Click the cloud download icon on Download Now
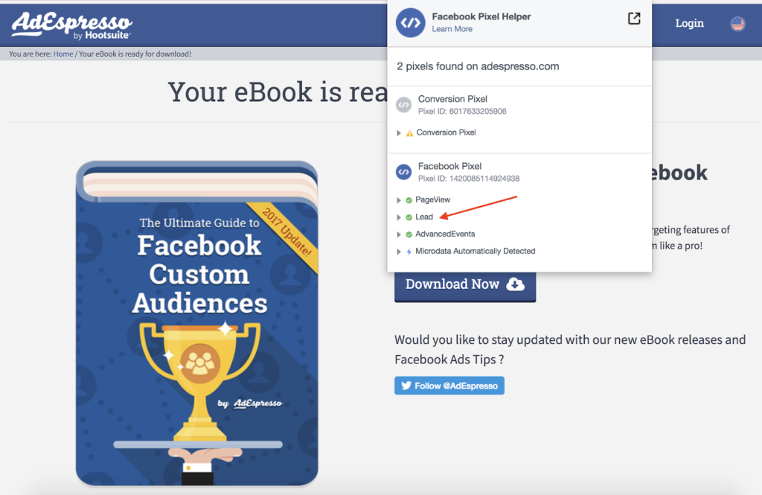The height and width of the screenshot is (495, 762). (515, 284)
